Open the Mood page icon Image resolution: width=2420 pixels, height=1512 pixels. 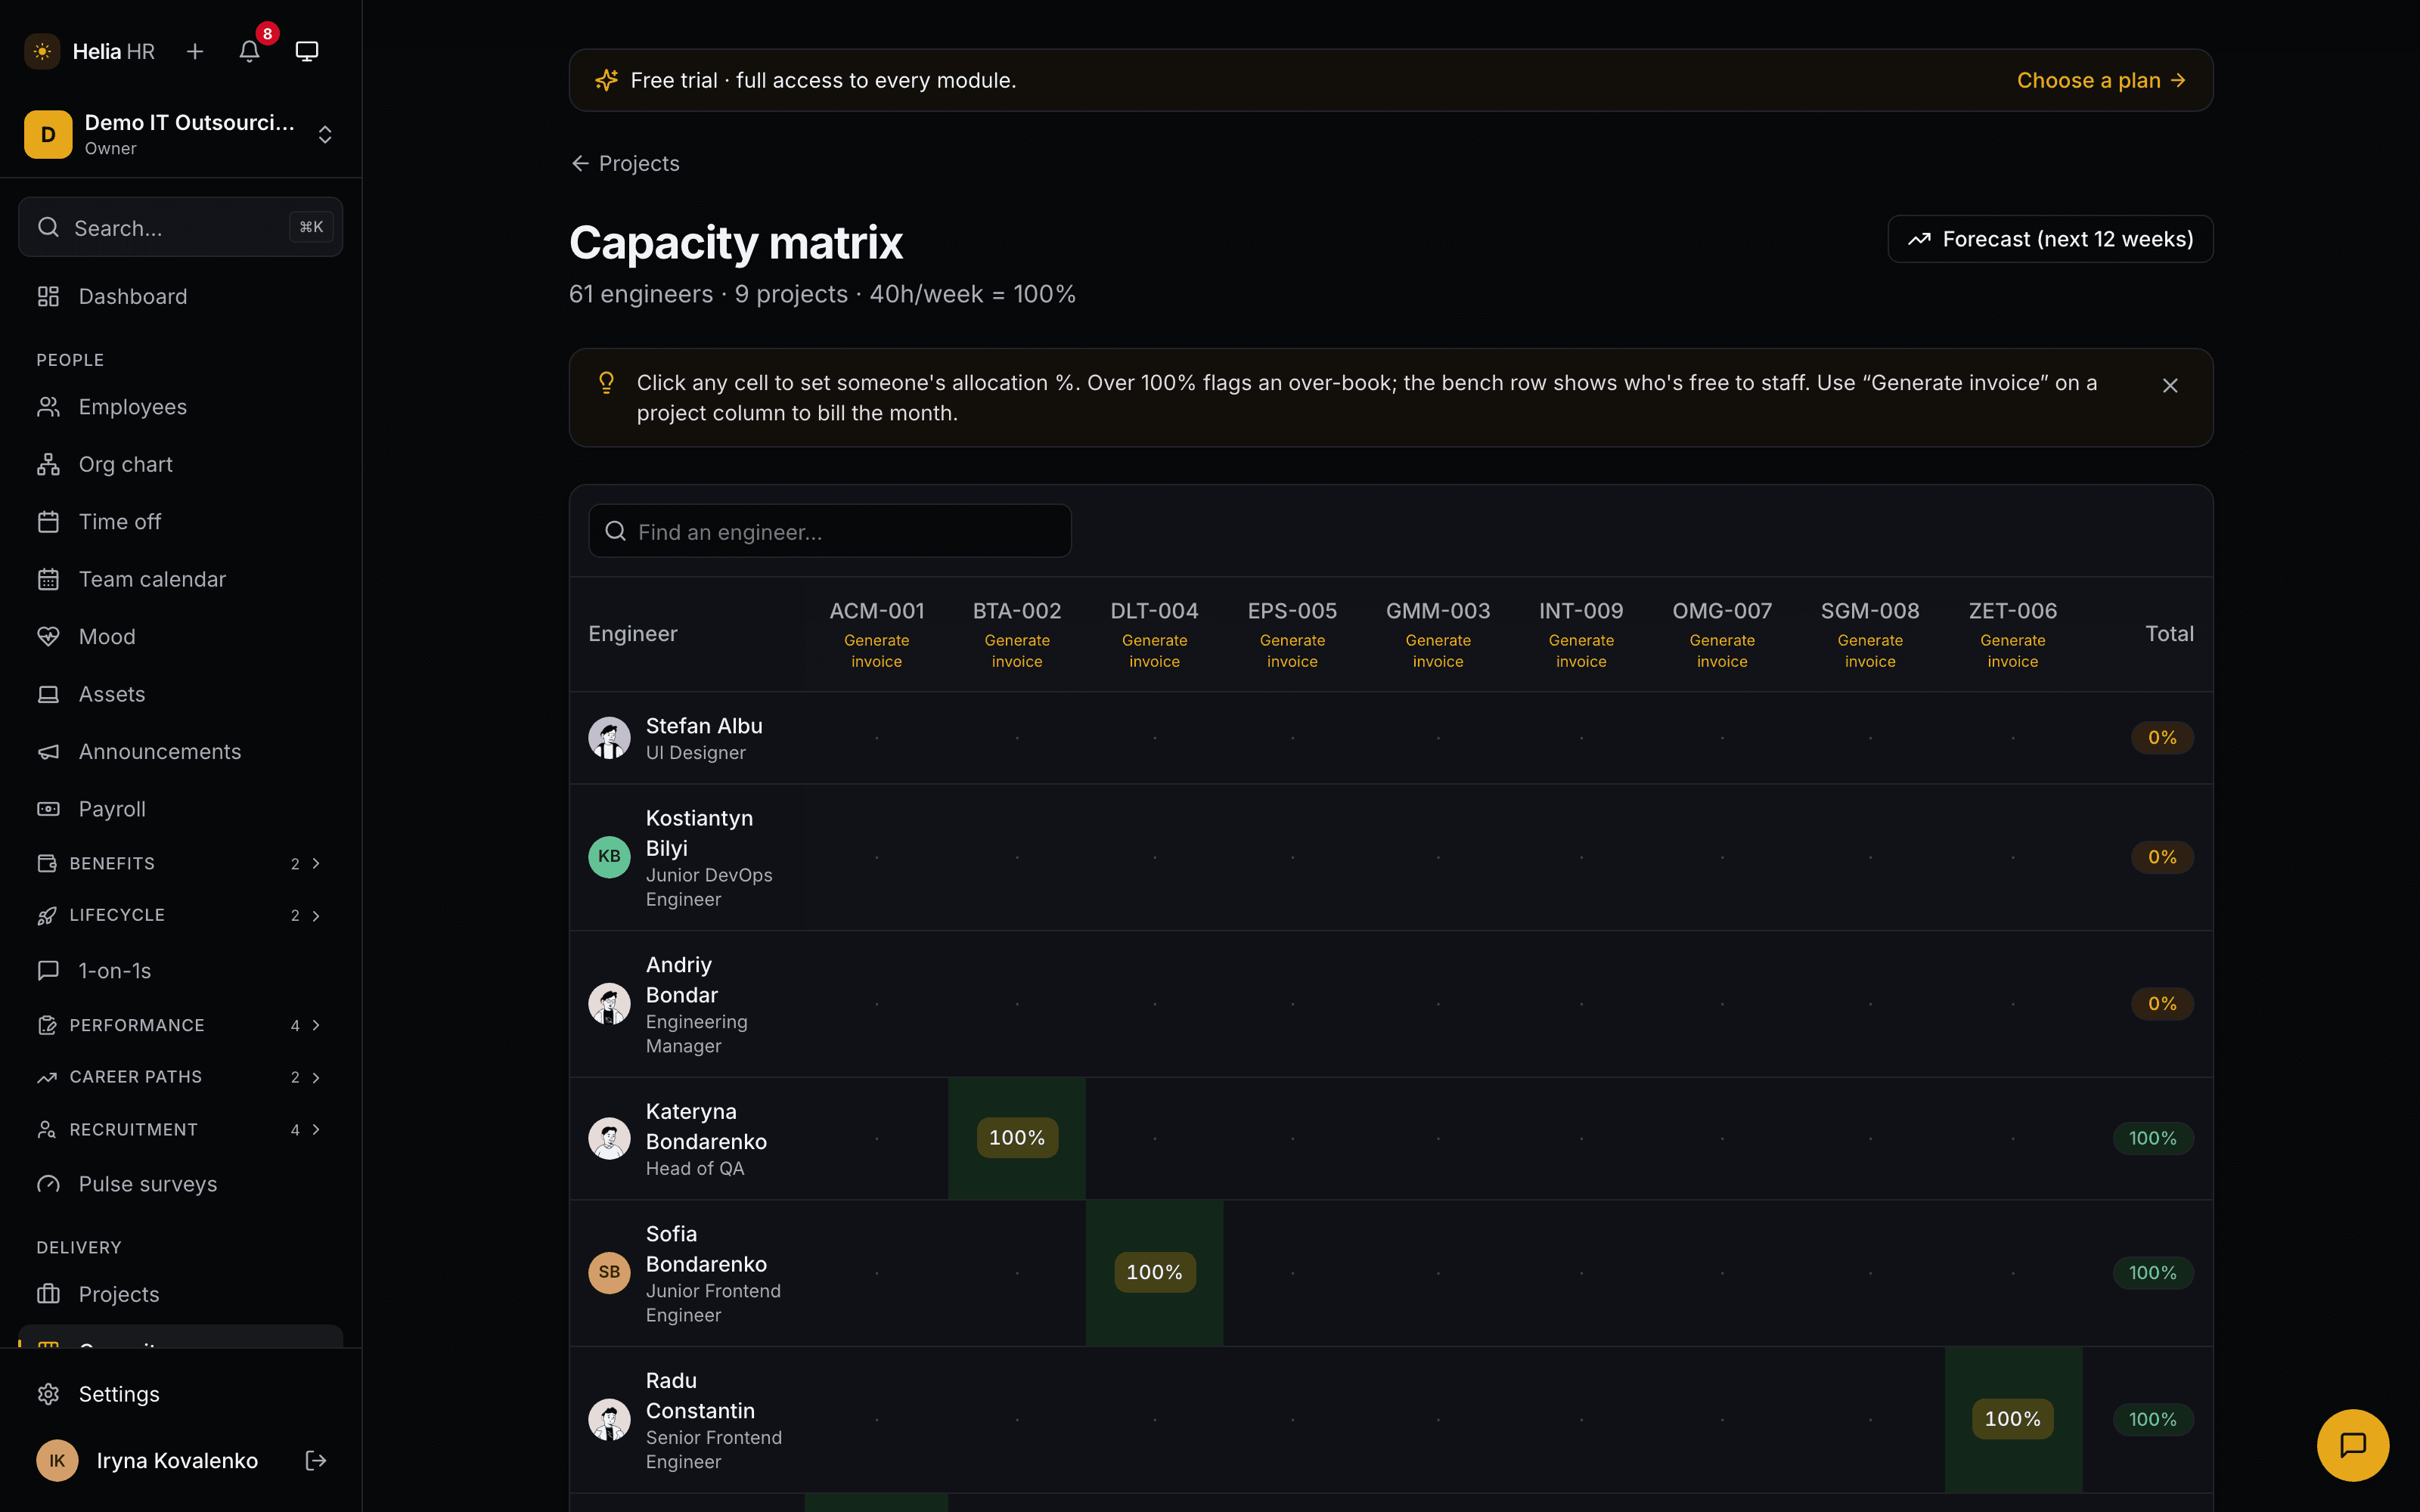48,636
